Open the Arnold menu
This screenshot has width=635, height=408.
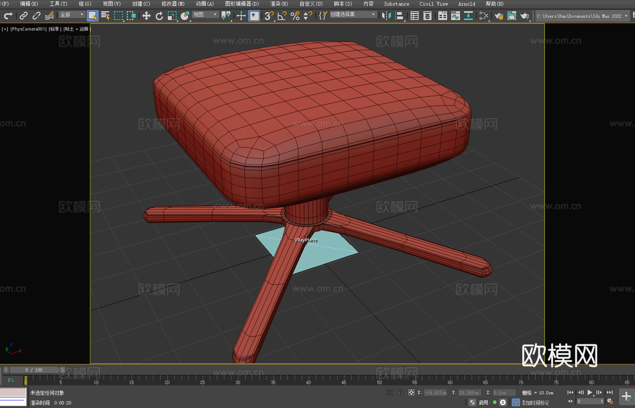467,4
